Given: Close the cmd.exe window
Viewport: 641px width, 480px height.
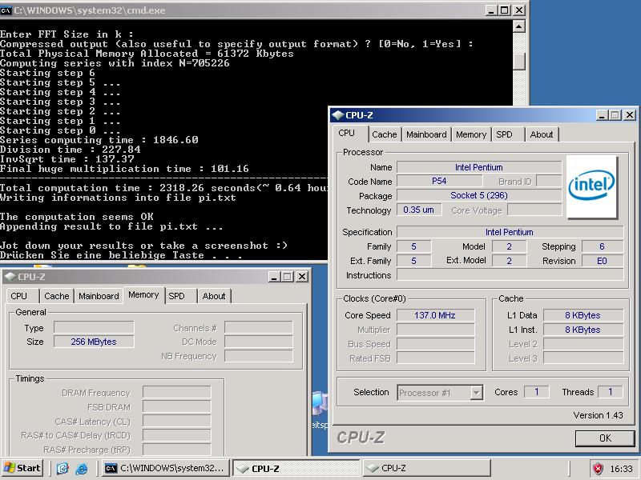Looking at the screenshot, I should pos(518,10).
